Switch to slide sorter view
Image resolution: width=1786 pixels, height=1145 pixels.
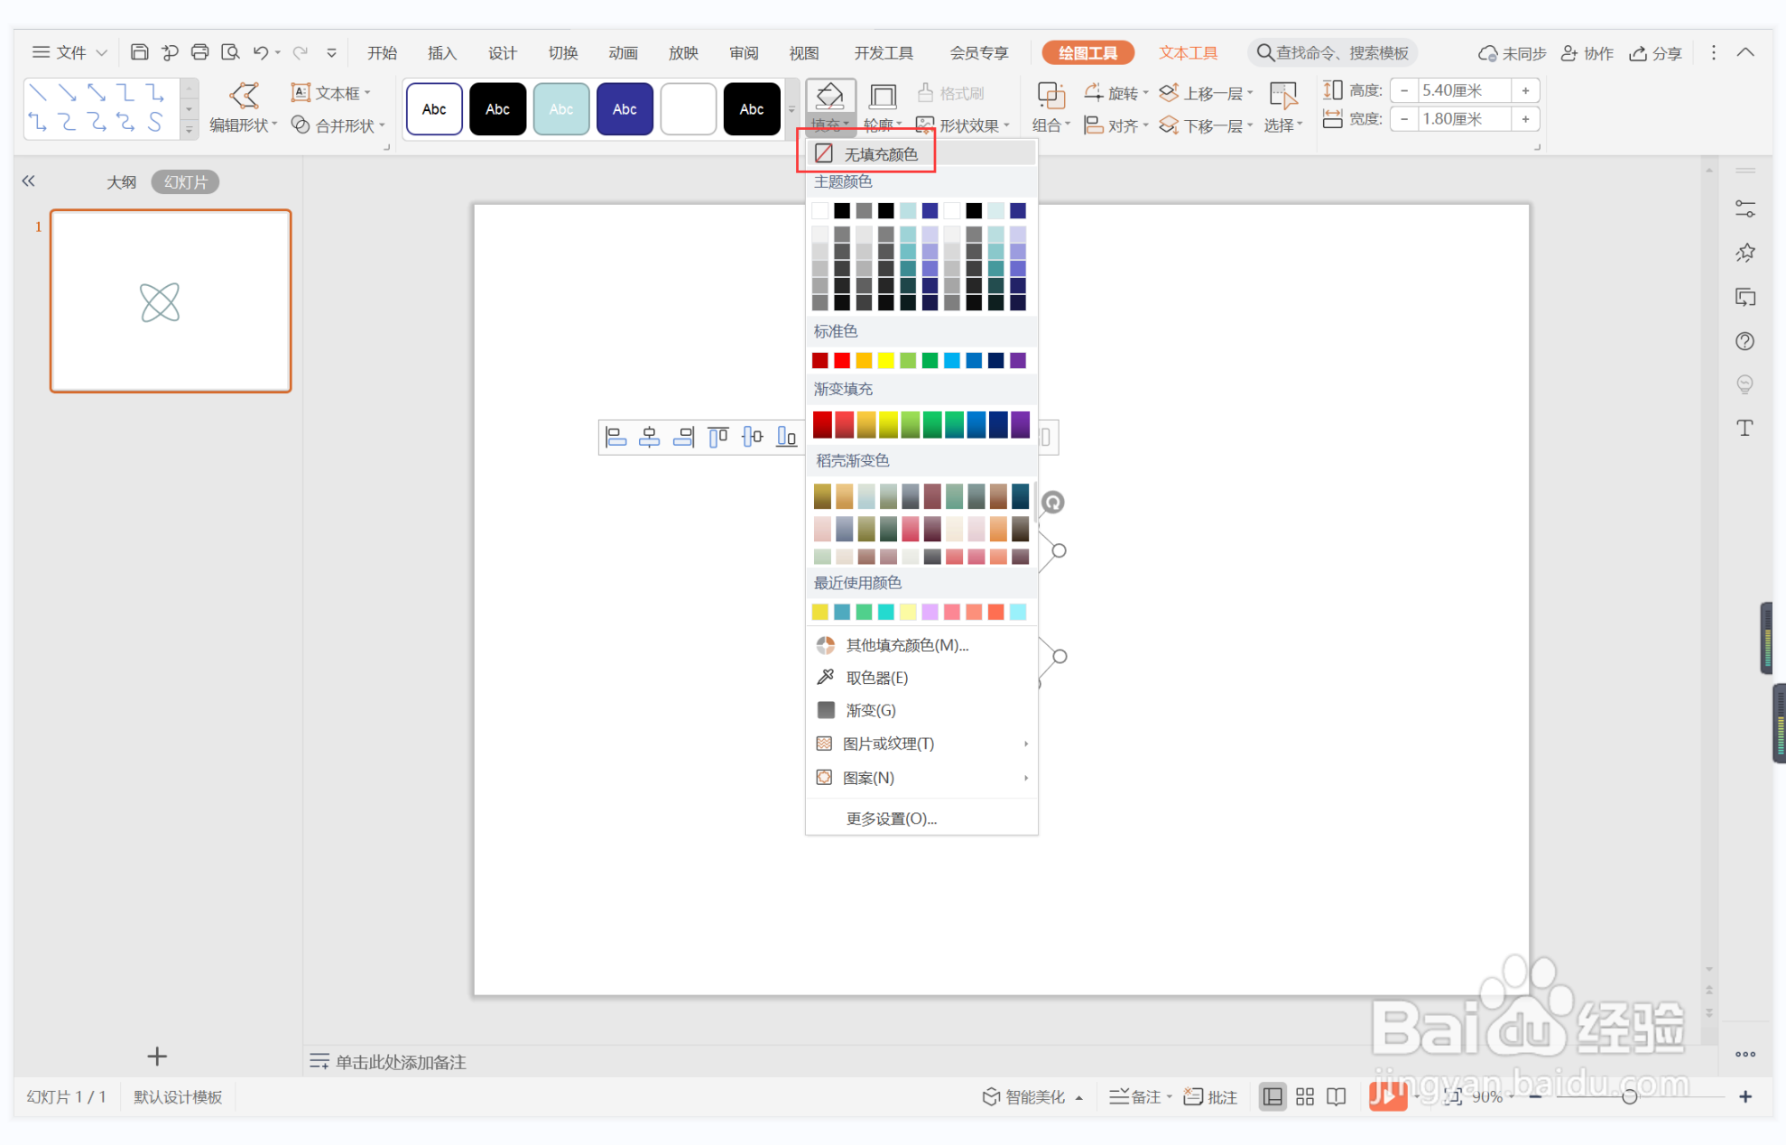[x=1304, y=1096]
